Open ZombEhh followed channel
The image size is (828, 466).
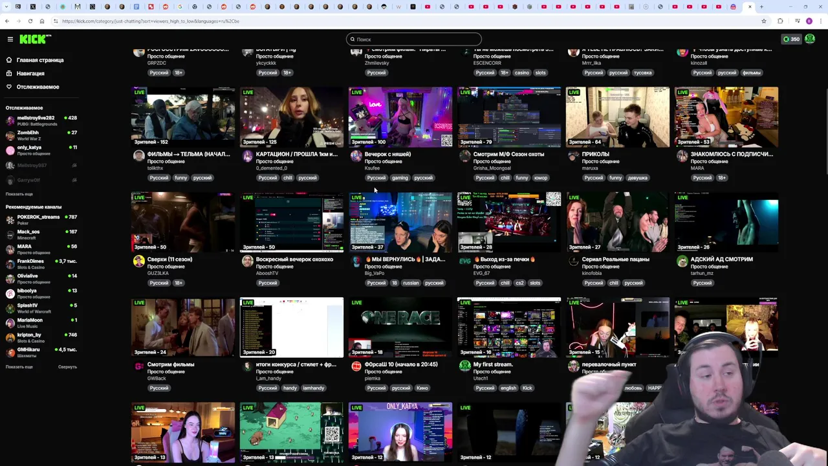coord(40,135)
